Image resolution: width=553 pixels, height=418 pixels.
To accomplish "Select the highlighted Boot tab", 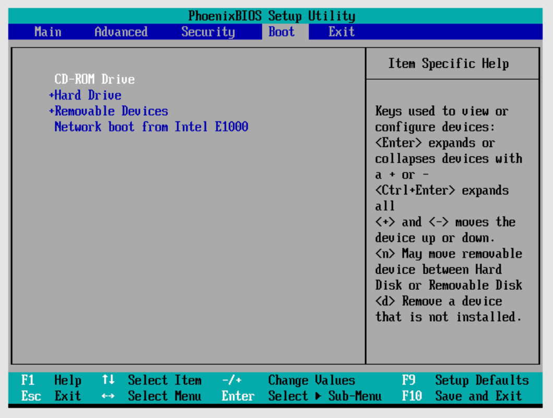I will (x=282, y=32).
